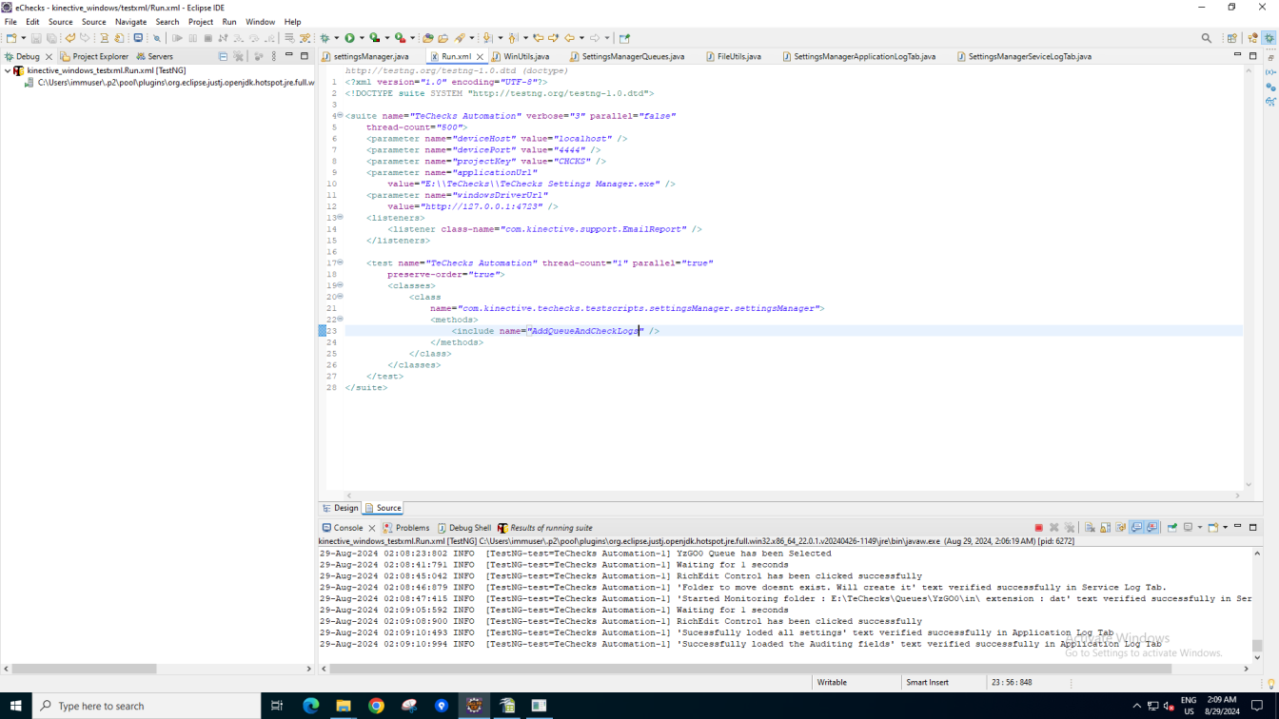Pin the Console view
The image size is (1279, 719).
coord(1172,528)
